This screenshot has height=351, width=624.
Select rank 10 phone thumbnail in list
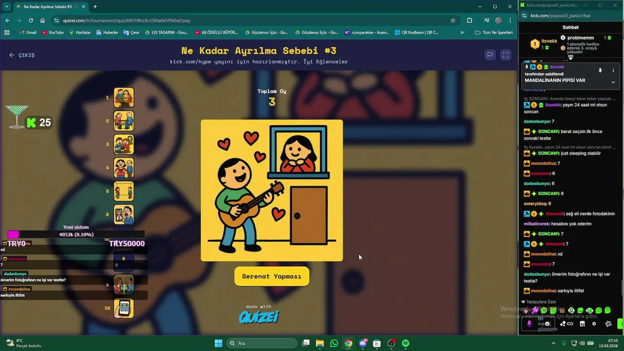[x=124, y=308]
